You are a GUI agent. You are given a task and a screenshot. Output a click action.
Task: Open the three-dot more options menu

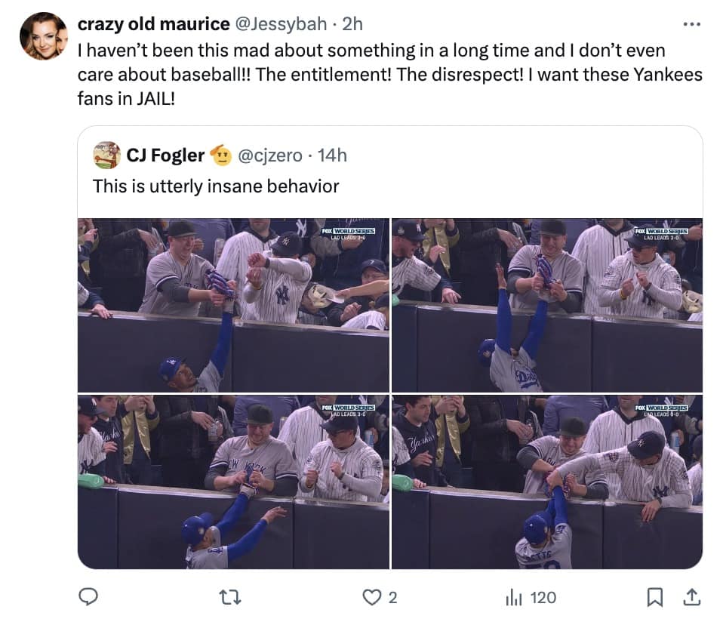tap(691, 23)
